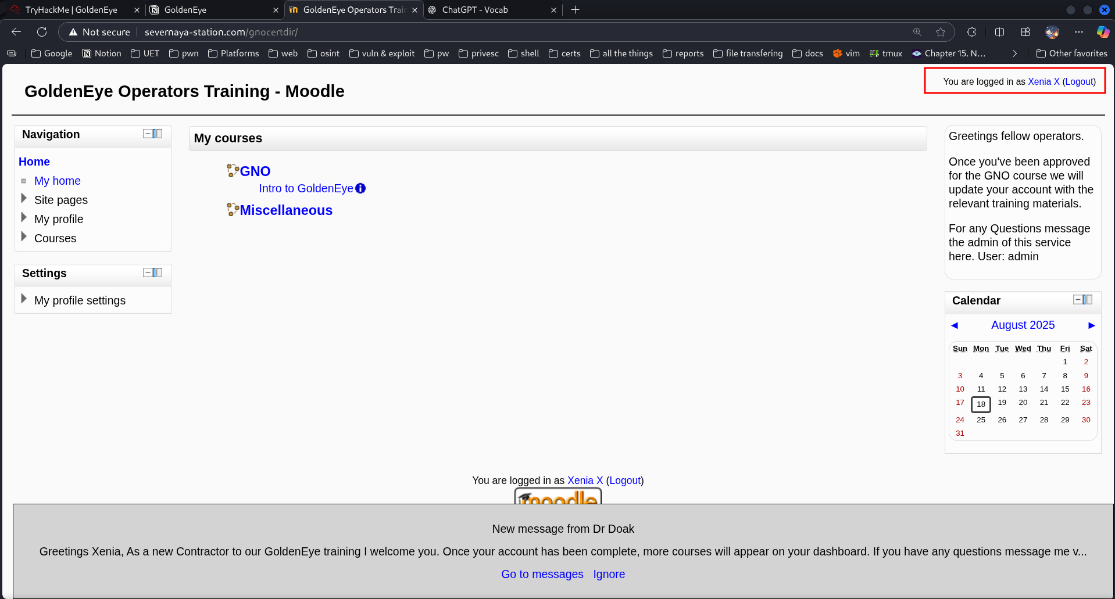Switch to the TryHackMe GoldenEye tab
The height and width of the screenshot is (599, 1115).
(71, 10)
